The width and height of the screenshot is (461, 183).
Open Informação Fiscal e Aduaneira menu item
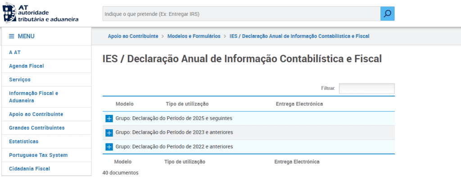[x=34, y=97]
